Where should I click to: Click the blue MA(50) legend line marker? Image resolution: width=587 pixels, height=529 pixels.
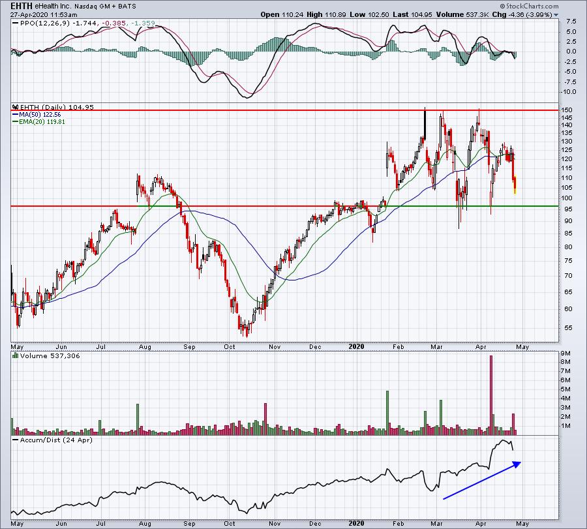click(x=16, y=114)
